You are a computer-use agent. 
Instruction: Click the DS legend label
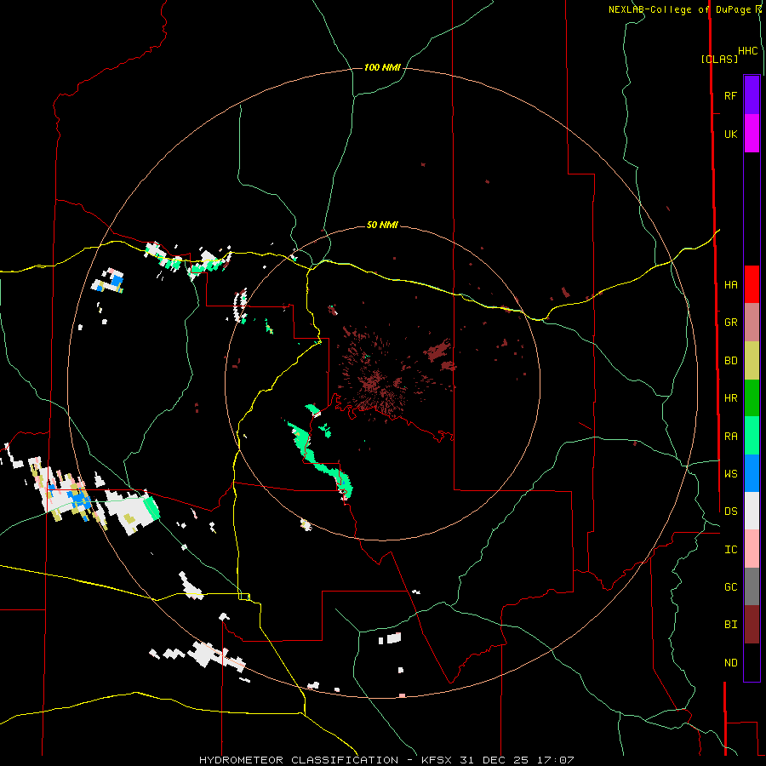(x=731, y=512)
